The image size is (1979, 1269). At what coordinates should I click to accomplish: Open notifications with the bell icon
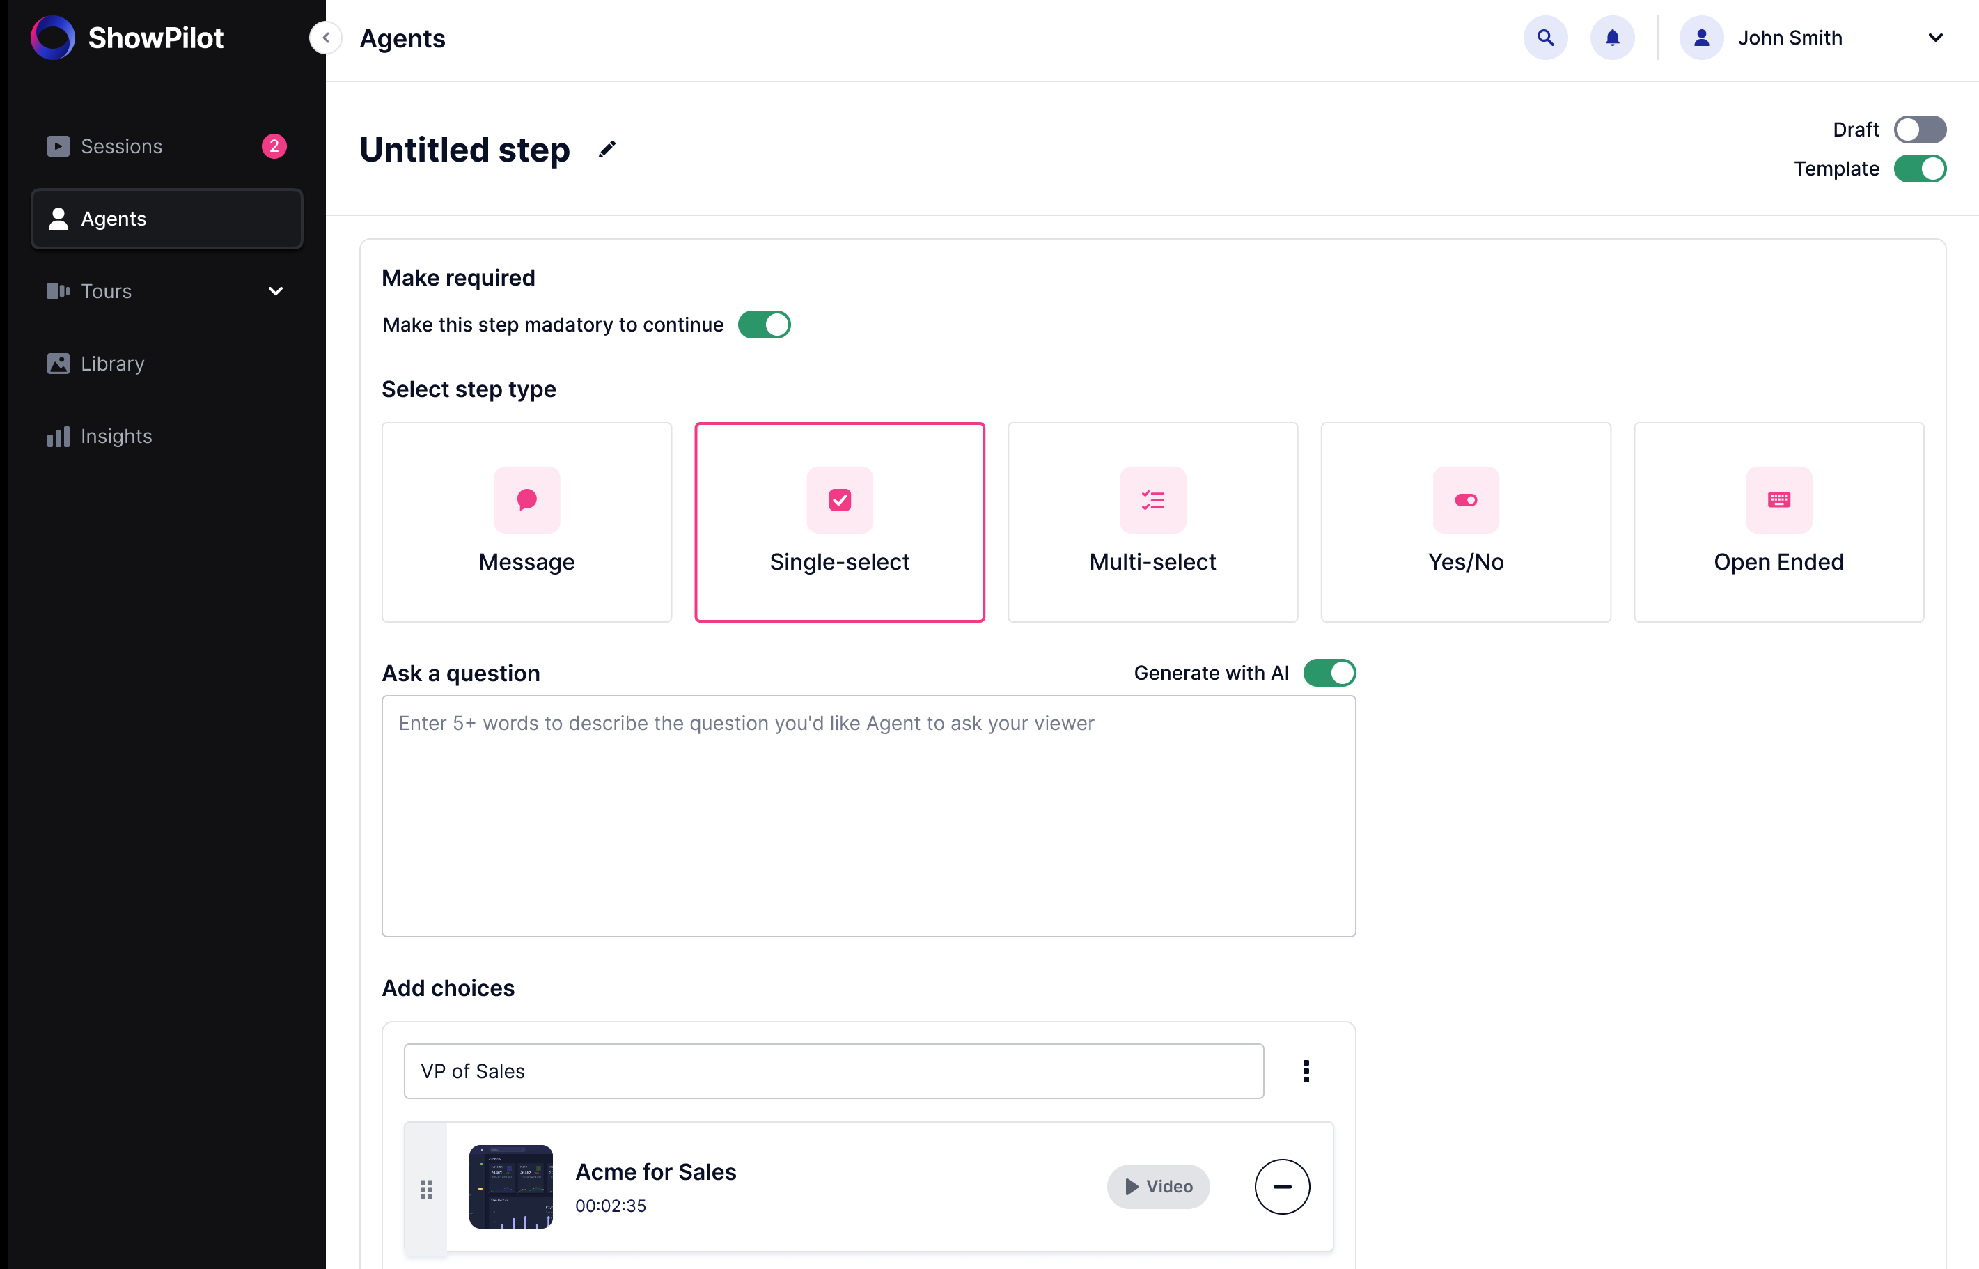click(1611, 38)
